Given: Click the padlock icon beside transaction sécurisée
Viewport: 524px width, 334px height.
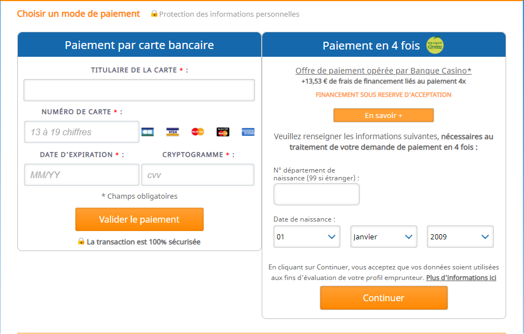Looking at the screenshot, I should point(81,242).
